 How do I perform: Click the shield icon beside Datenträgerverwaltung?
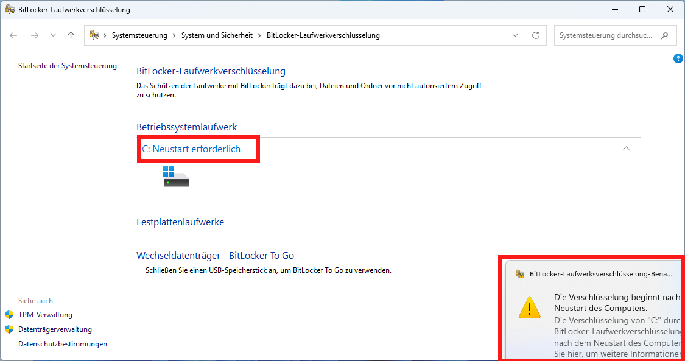click(x=9, y=329)
